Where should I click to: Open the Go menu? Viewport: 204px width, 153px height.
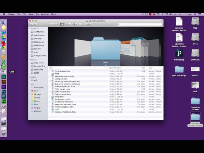37,14
